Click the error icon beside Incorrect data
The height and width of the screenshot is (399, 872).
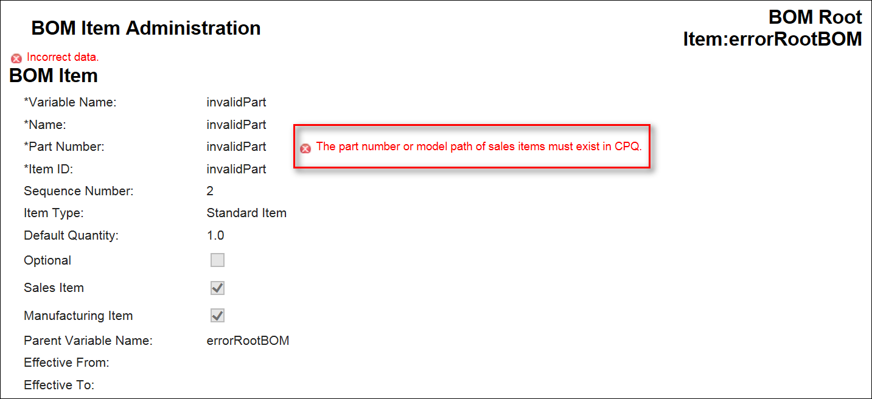click(16, 58)
